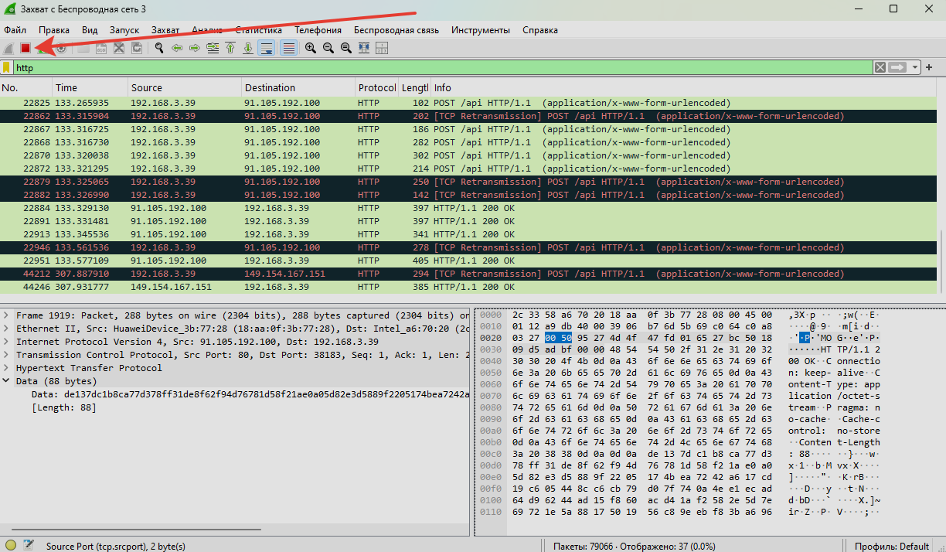
Task: Jump to the last packet
Action: pos(247,48)
